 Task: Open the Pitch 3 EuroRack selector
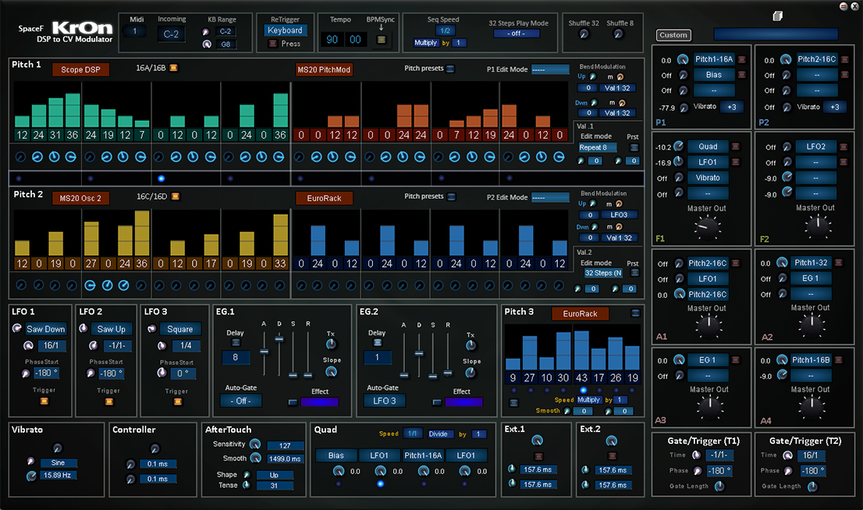580,313
